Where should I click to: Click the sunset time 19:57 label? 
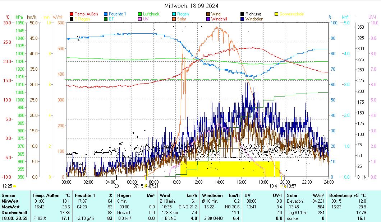(x=292, y=186)
